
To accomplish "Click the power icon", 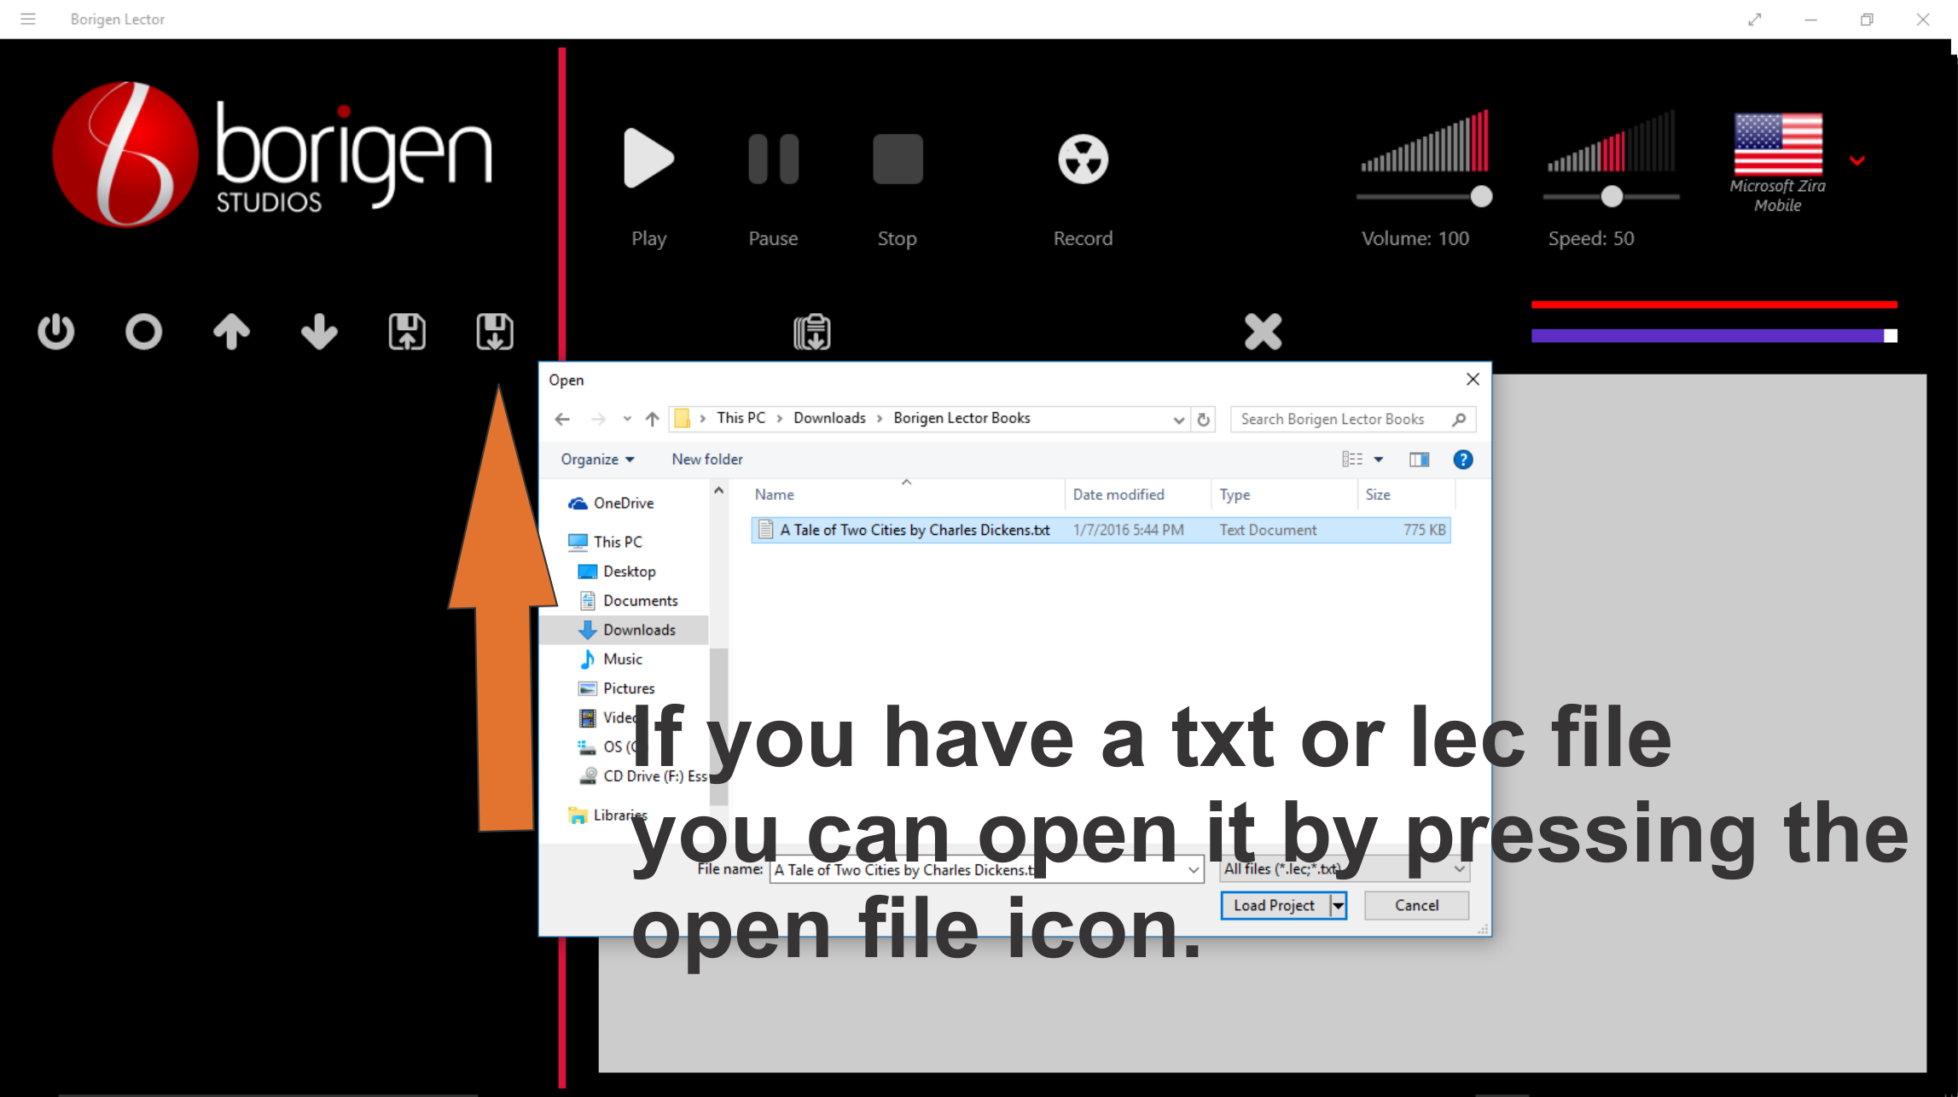I will [x=56, y=332].
